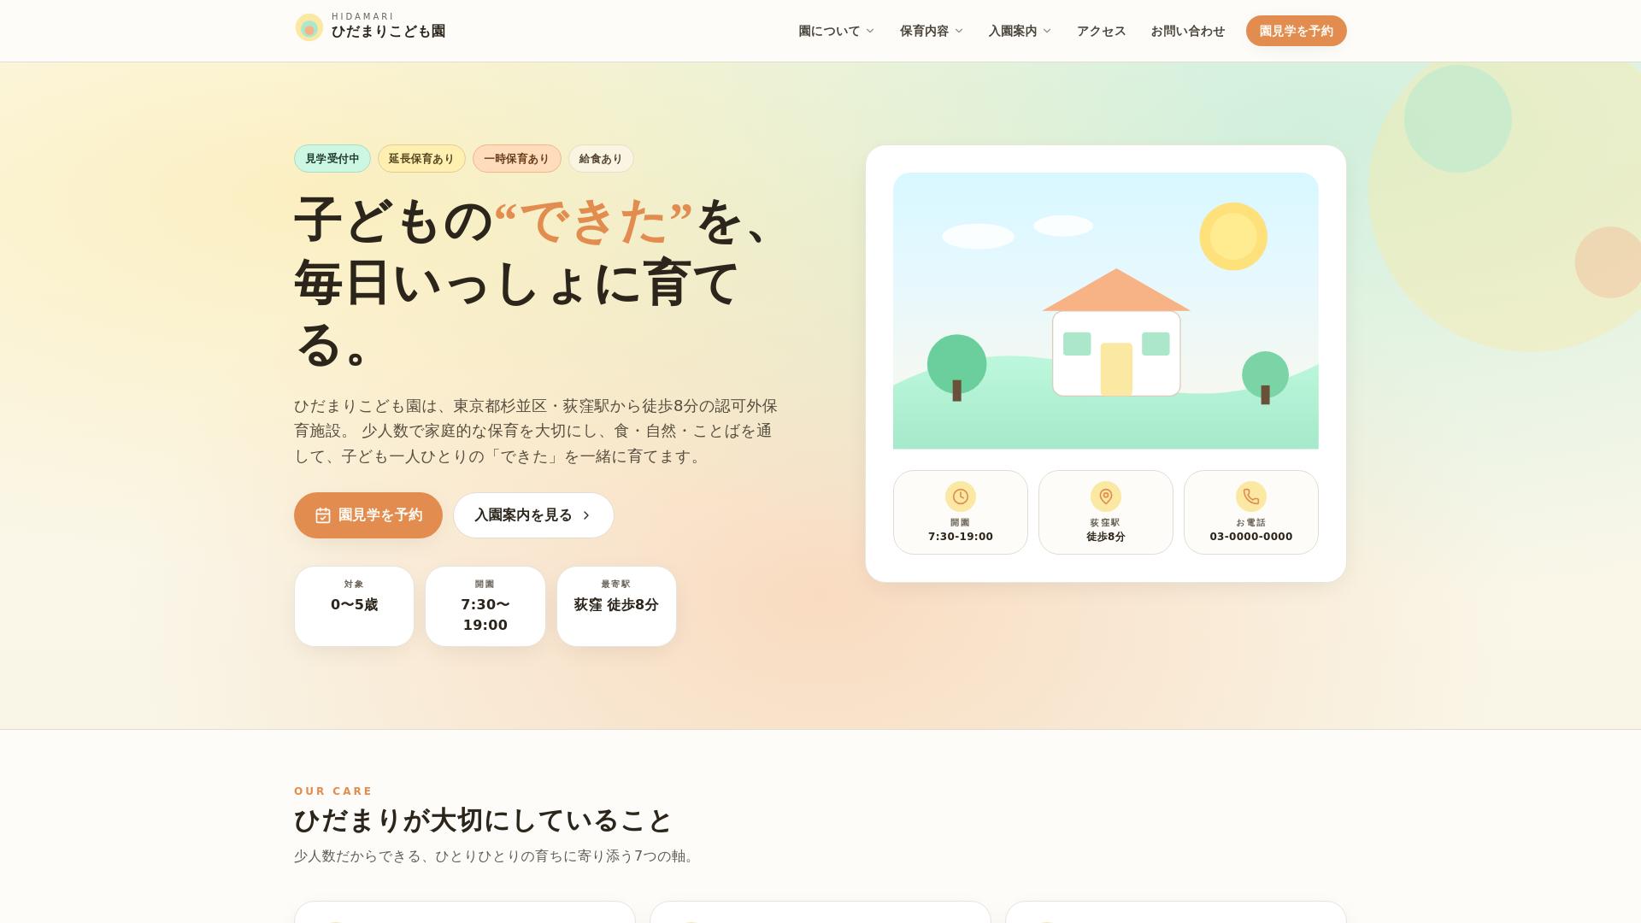Click the 入園案内を見る button
Viewport: 1641px width, 923px height.
pyautogui.click(x=533, y=515)
